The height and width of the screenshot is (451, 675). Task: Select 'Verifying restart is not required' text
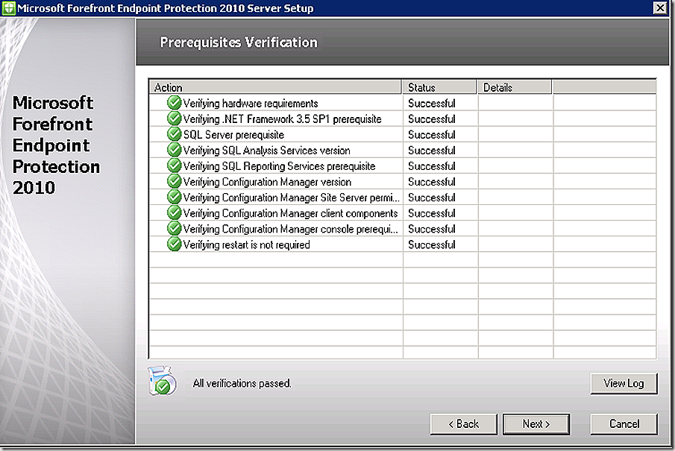(247, 245)
